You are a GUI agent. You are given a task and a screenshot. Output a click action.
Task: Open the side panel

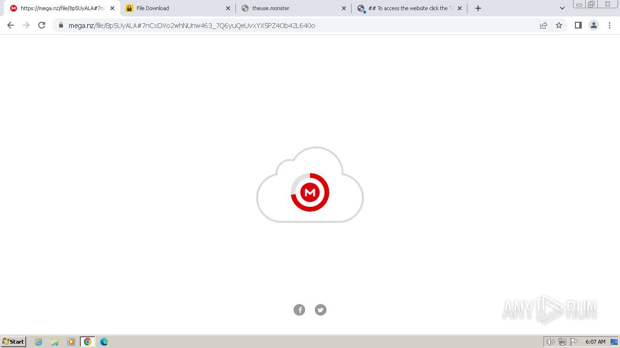(x=578, y=25)
